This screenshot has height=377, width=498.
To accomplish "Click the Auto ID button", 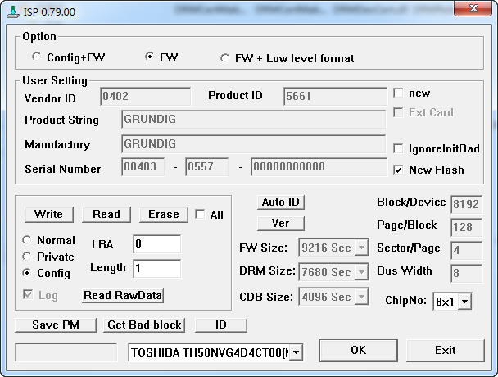I will tap(281, 202).
